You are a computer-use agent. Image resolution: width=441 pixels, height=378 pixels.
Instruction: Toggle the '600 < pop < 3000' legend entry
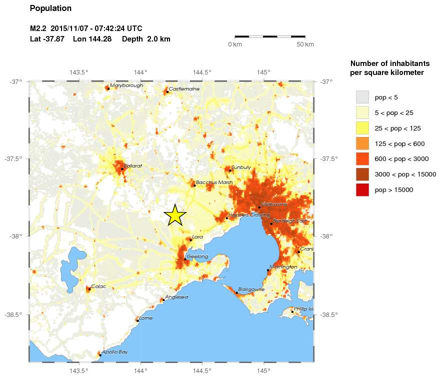[362, 159]
